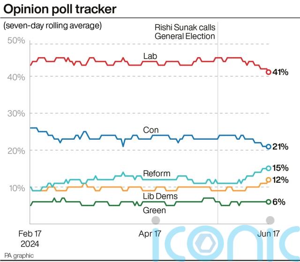
Task: Click the "(seven-day rolling average)" subtitle
Action: (52, 25)
